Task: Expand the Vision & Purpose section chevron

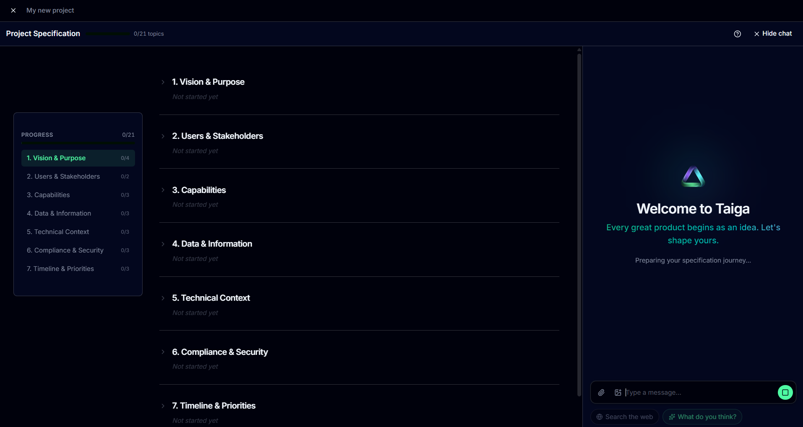Action: 163,82
